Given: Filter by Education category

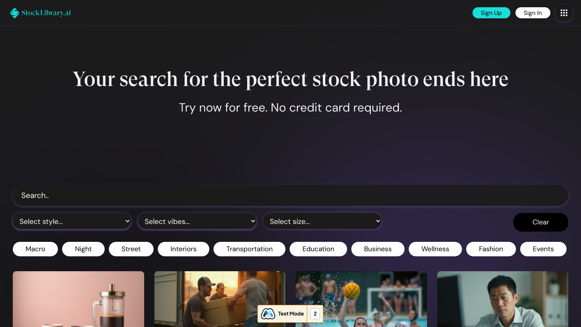Looking at the screenshot, I should click(318, 249).
